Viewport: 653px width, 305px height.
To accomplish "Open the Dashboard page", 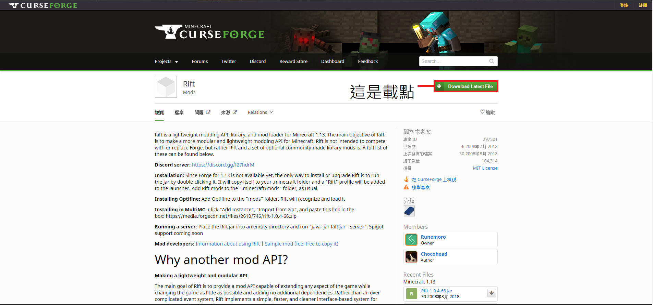I will tap(332, 62).
